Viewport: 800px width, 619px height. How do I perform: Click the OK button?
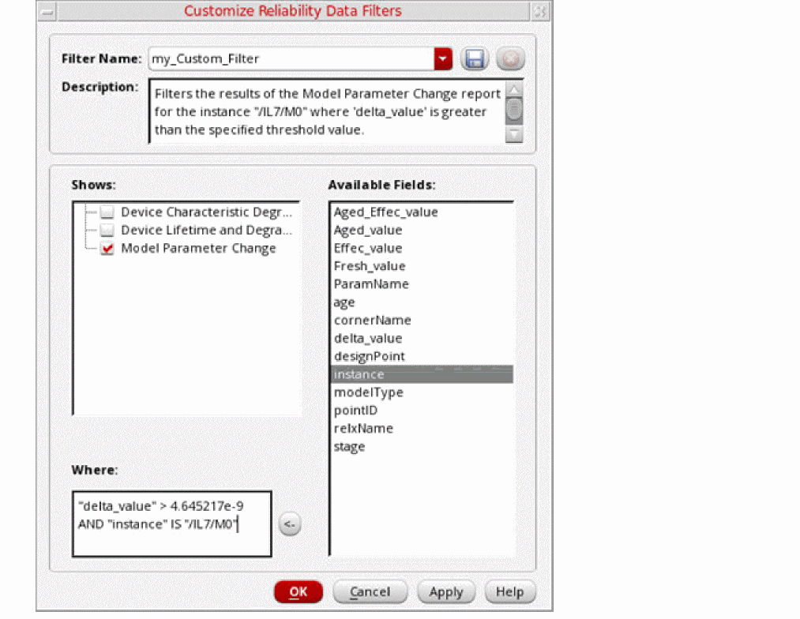point(299,592)
